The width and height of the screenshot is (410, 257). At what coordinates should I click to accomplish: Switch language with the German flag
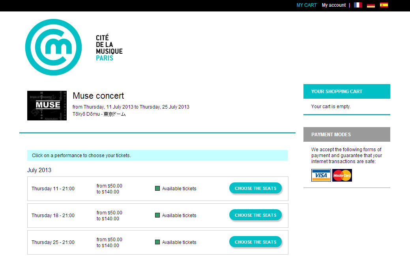(371, 5)
